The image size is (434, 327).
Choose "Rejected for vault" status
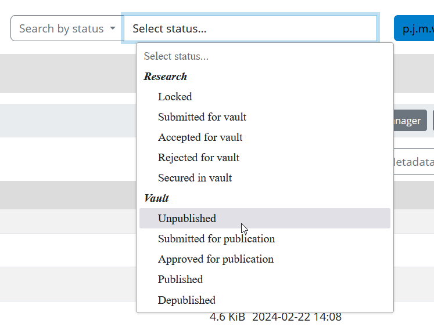(x=199, y=158)
